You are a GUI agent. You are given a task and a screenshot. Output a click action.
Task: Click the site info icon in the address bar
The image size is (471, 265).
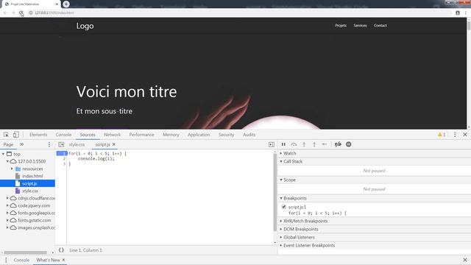(31, 13)
